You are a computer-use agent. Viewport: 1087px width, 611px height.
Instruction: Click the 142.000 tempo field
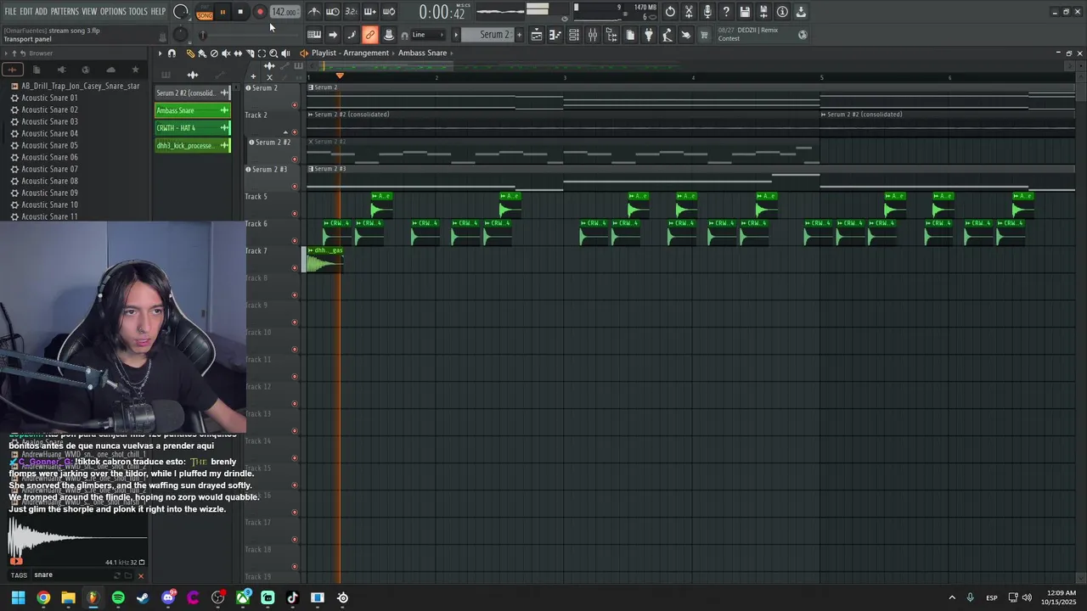click(284, 12)
